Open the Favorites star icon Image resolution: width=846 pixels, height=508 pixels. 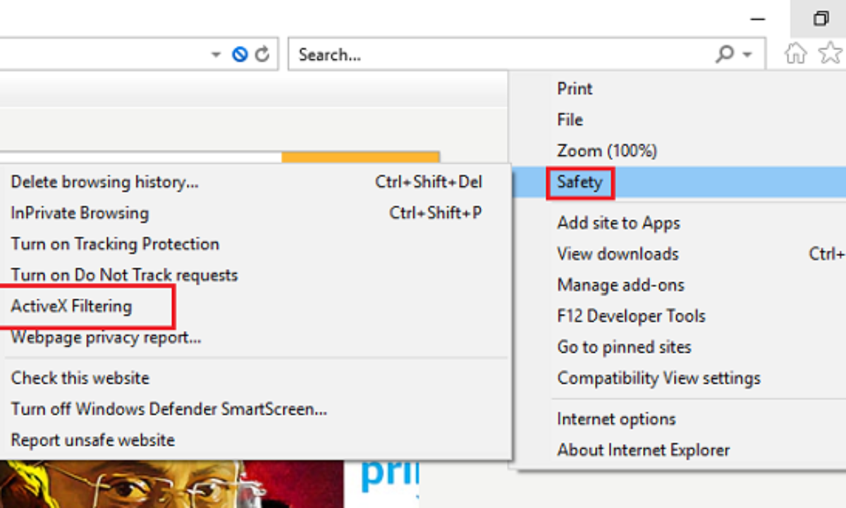(830, 54)
